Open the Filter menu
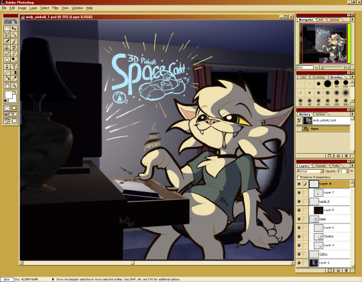Image resolution: width=362 pixels, height=282 pixels. click(55, 8)
